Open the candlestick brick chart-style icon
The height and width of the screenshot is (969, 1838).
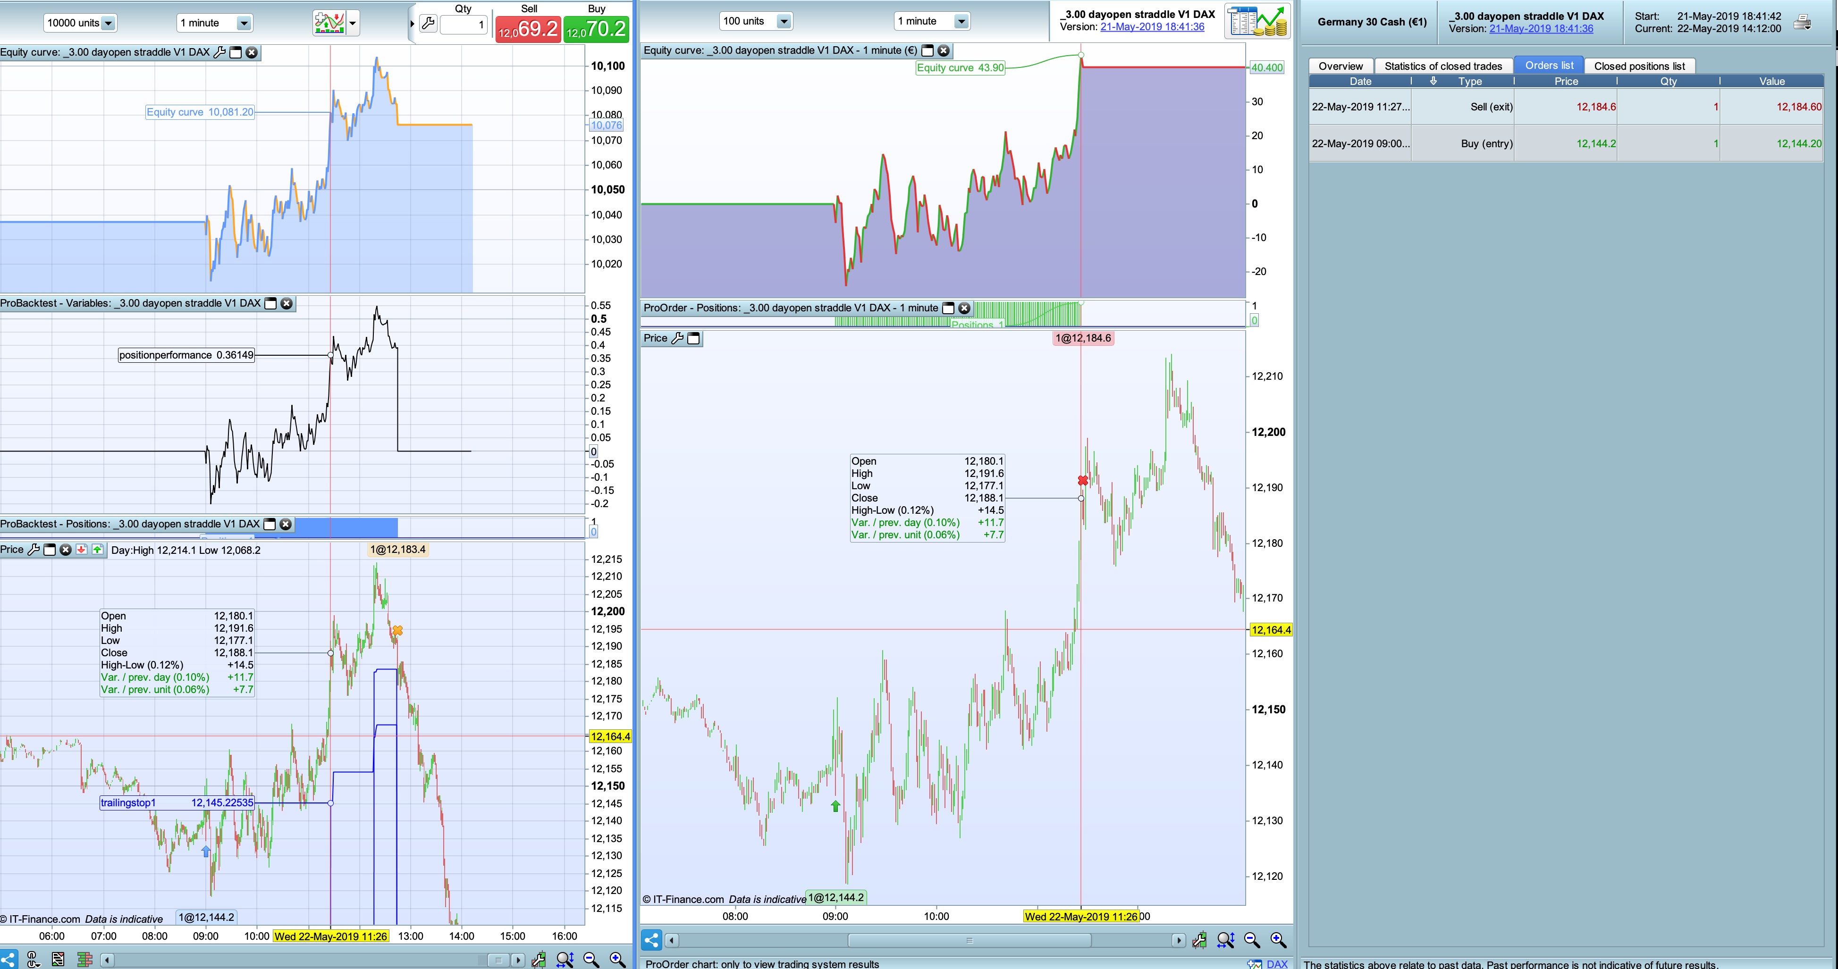pos(84,960)
